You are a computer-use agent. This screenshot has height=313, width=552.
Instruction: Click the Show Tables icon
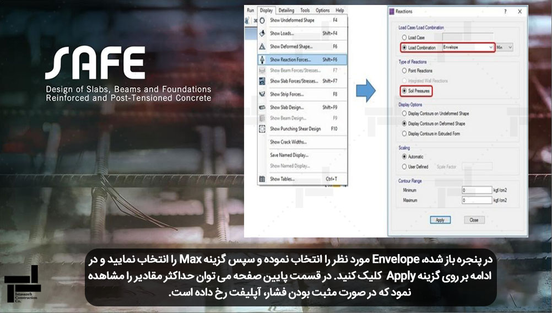(262, 179)
